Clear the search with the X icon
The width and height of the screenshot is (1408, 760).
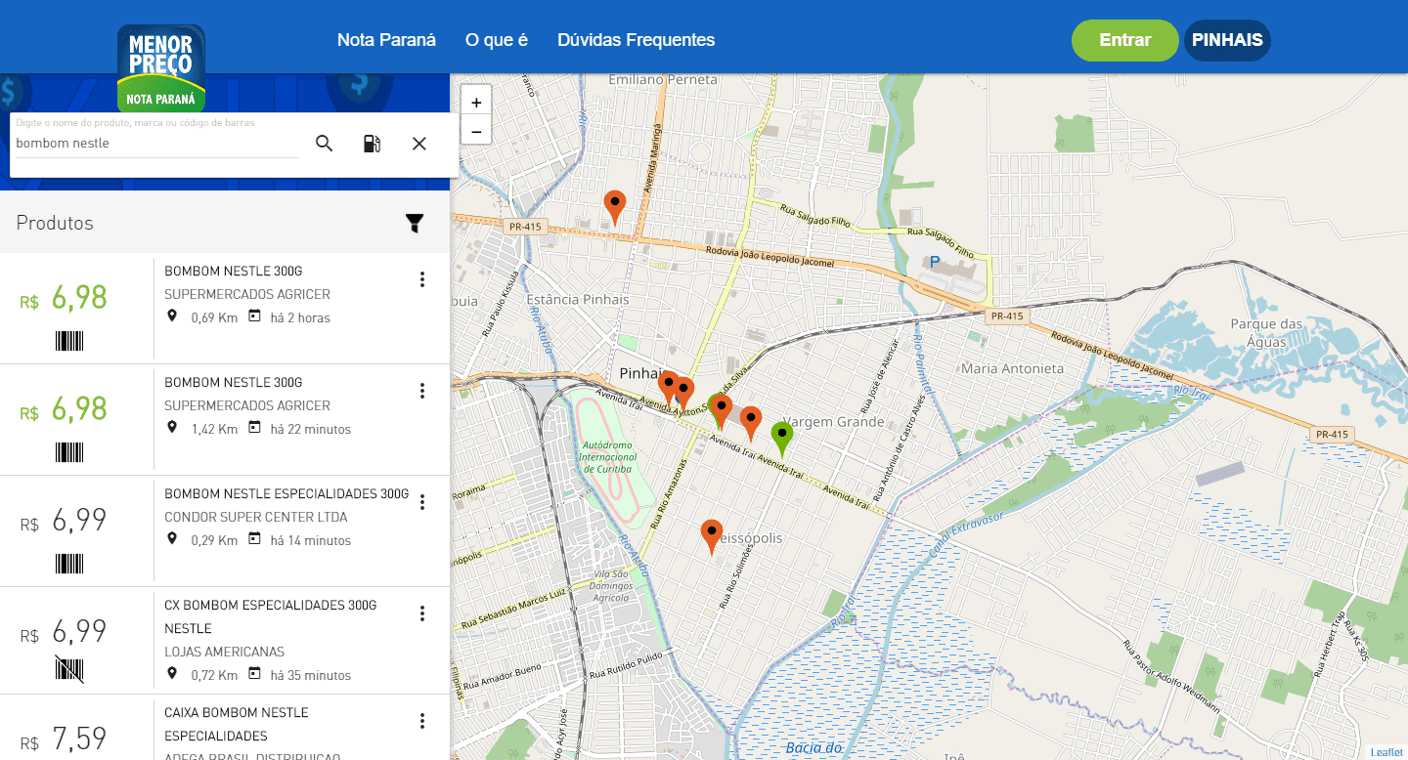[x=419, y=144]
